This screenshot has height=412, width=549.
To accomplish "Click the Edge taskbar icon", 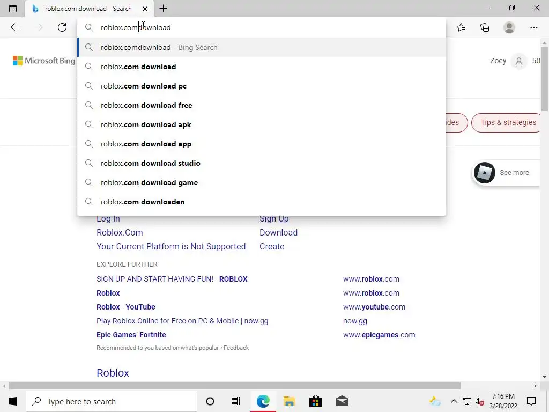I will tap(263, 401).
